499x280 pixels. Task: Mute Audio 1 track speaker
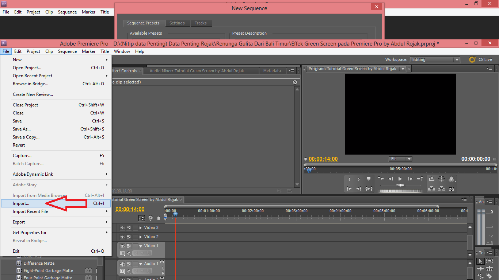pyautogui.click(x=122, y=264)
